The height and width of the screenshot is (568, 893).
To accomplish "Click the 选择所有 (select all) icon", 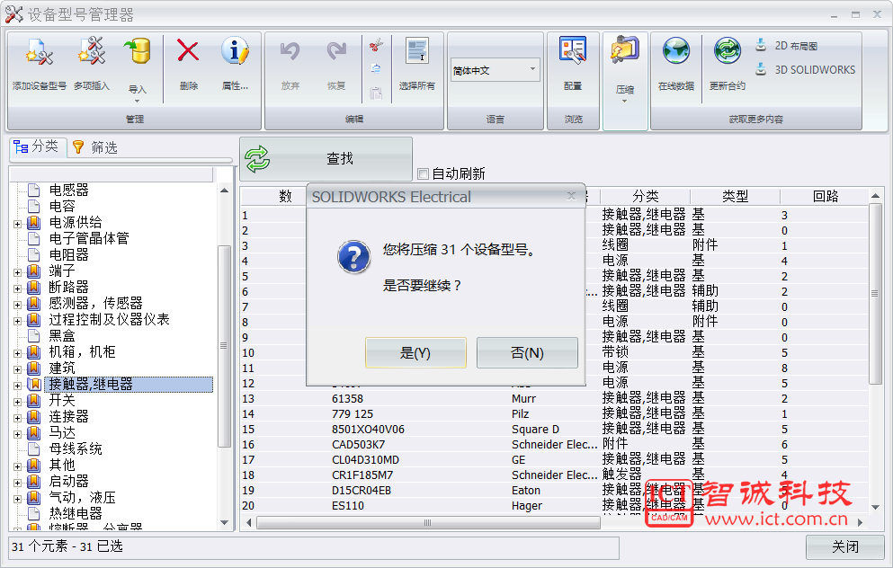I will coord(416,54).
